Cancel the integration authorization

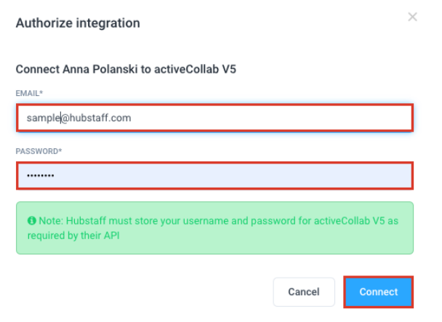coord(303,292)
